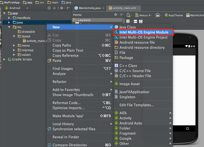Click C/C++ Source File icon

tap(116, 71)
